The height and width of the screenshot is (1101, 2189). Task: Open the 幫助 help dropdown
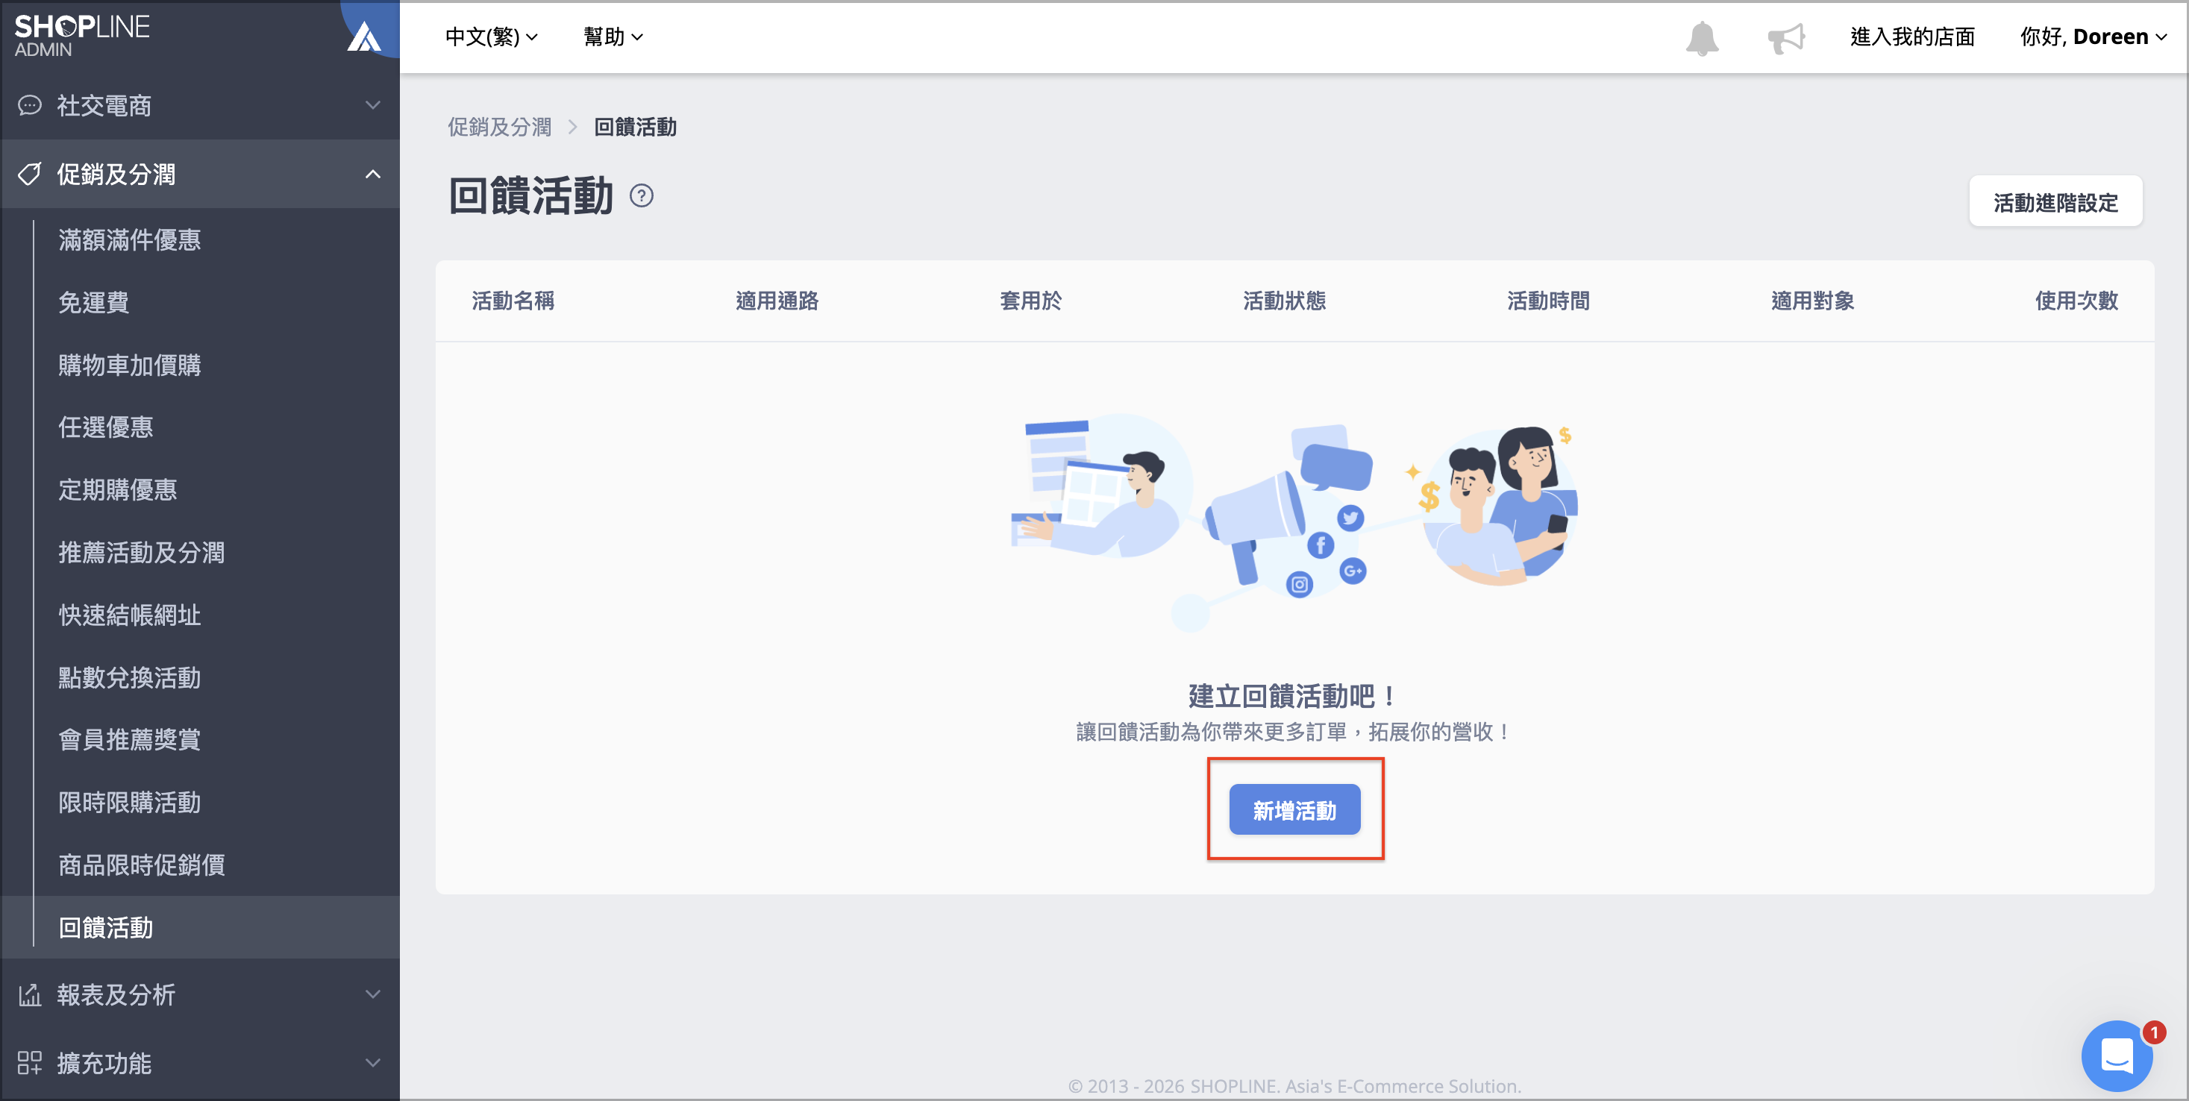pyautogui.click(x=613, y=37)
